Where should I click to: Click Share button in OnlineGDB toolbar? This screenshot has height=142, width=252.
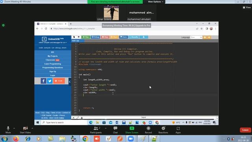114,37
